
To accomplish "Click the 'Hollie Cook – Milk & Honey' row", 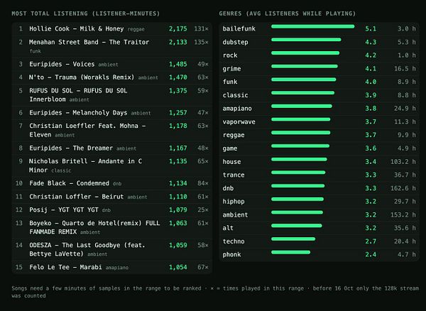I will tap(112, 29).
